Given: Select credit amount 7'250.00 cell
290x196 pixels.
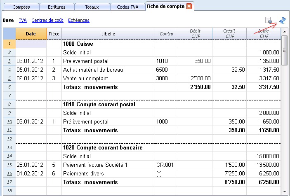Looking at the screenshot, I should click(x=229, y=173).
